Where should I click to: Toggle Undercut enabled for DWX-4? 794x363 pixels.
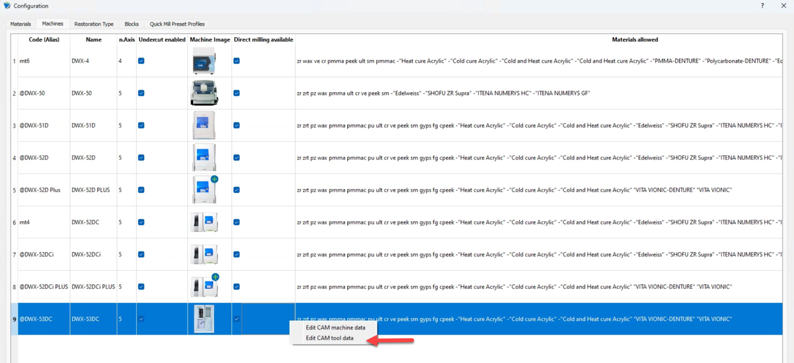pos(141,61)
